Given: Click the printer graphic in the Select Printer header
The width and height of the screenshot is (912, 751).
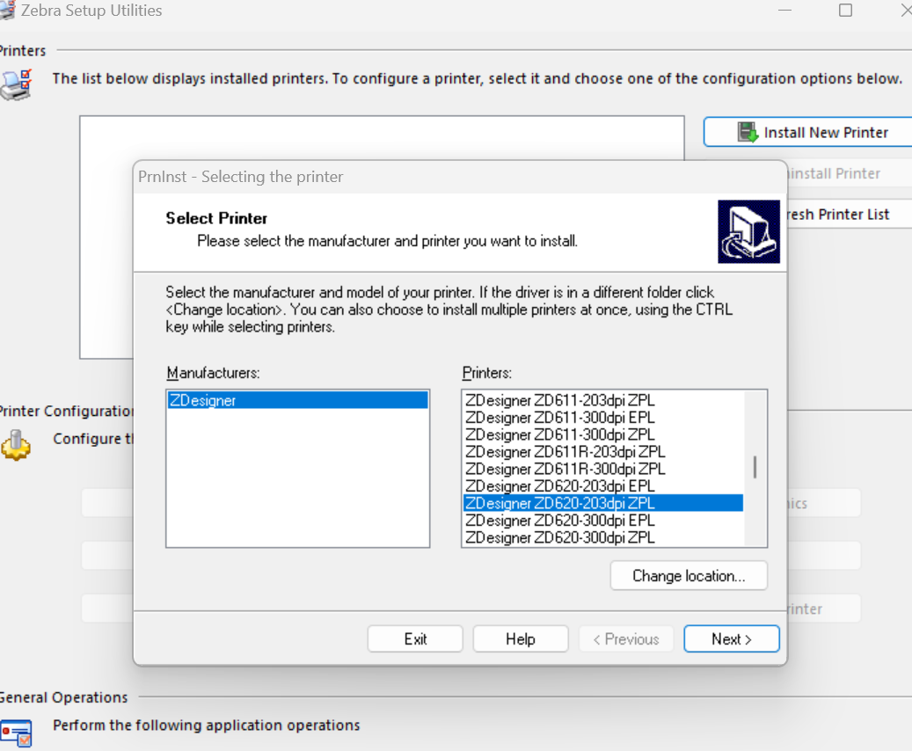Looking at the screenshot, I should 748,232.
